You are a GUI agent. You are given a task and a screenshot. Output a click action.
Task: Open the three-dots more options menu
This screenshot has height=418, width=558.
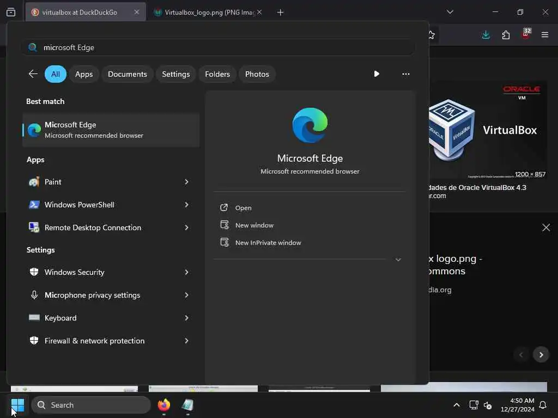405,74
